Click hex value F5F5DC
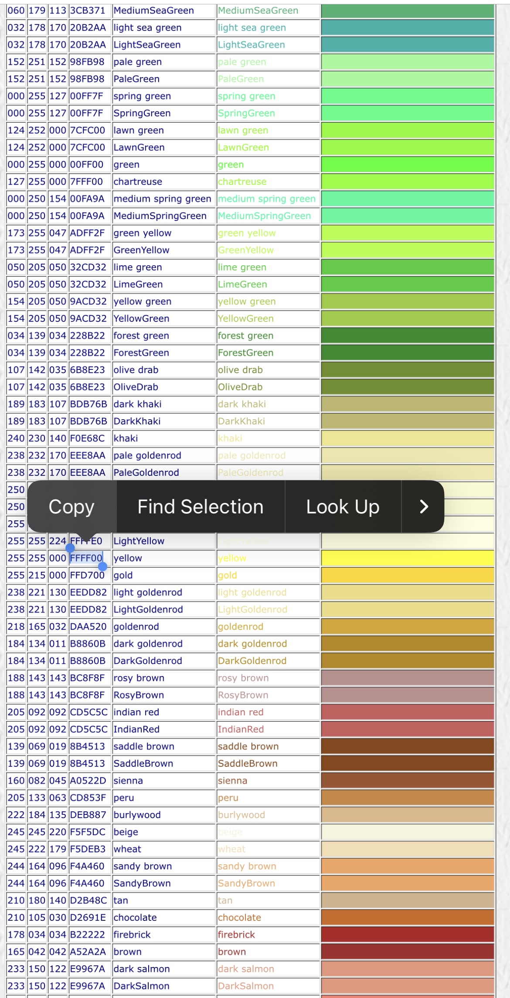This screenshot has height=998, width=510. click(x=88, y=832)
